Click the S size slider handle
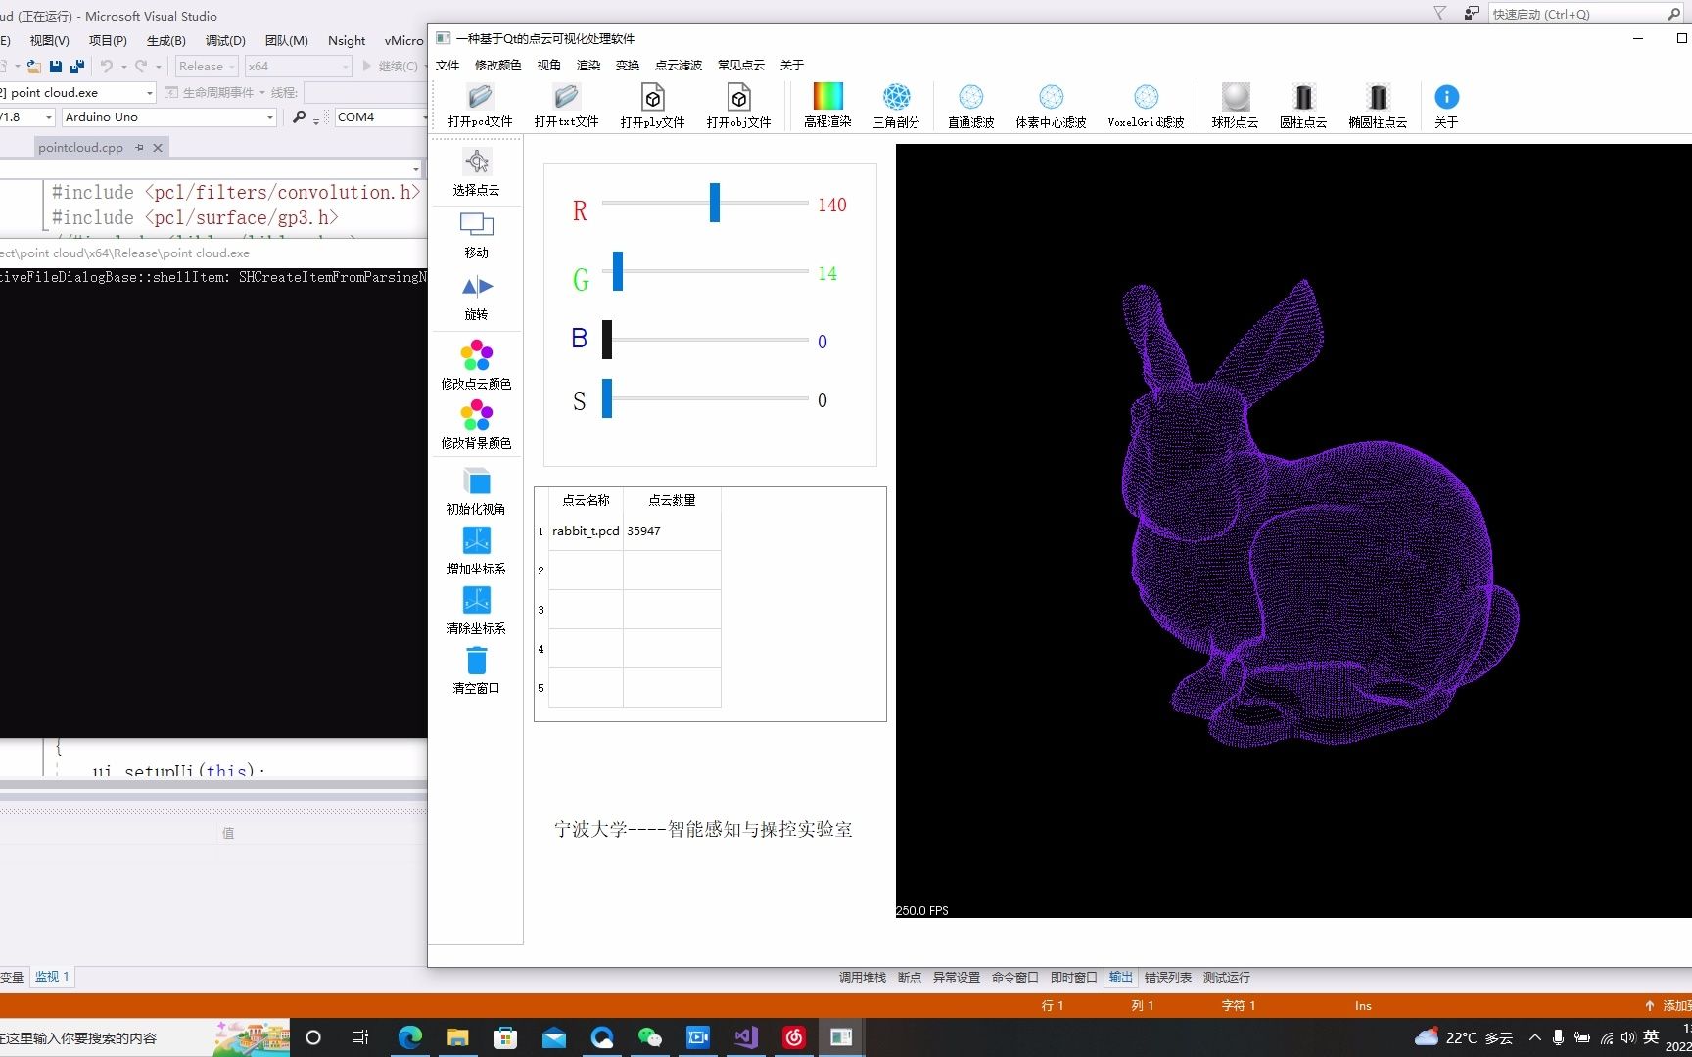 coord(607,398)
